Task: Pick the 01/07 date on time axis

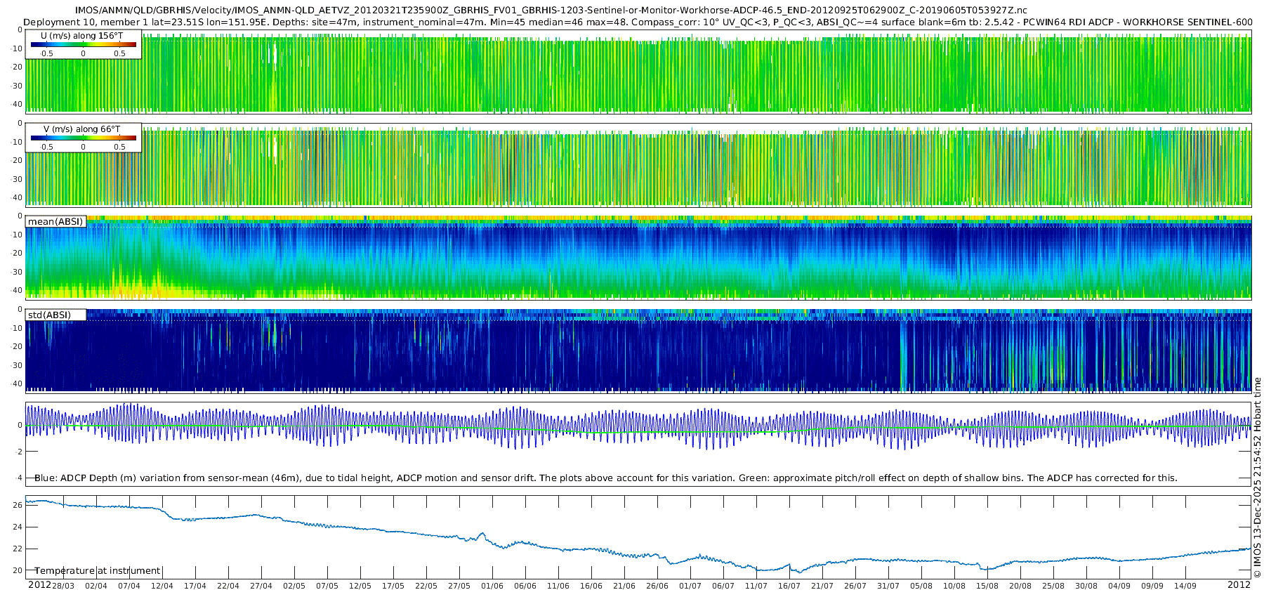Action: (x=690, y=586)
